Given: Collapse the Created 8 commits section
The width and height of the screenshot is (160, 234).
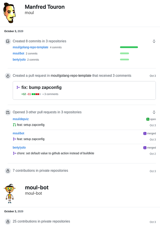Looking at the screenshot, I should [x=154, y=41].
